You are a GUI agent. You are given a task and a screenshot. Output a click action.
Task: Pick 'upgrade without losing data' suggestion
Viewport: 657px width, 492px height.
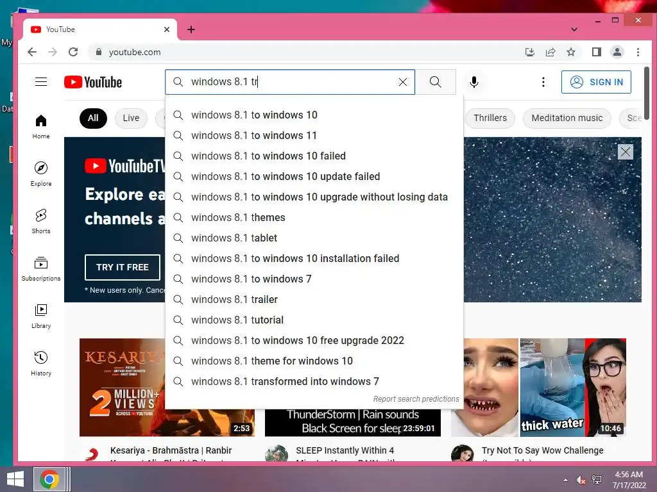coord(314,197)
